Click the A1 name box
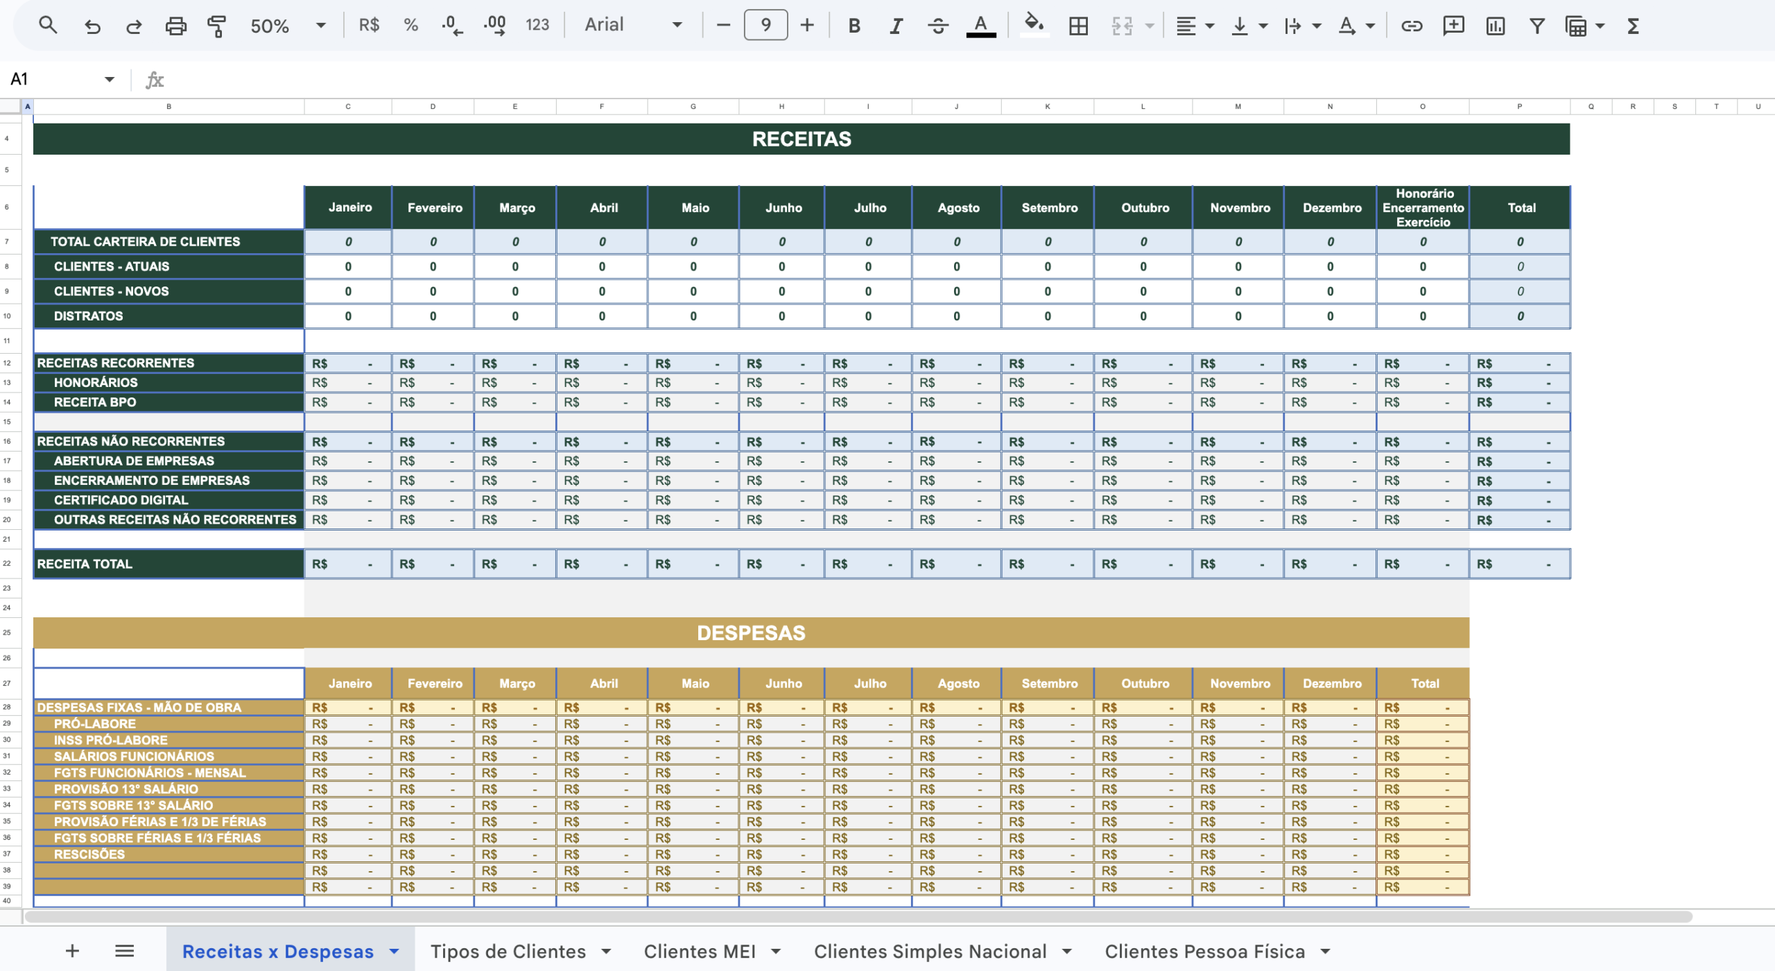This screenshot has width=1775, height=971. (x=61, y=79)
